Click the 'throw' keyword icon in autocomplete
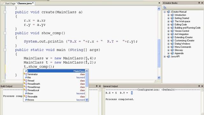Image resolution: width=204 pixels, height=115 pixels. [x=26, y=93]
